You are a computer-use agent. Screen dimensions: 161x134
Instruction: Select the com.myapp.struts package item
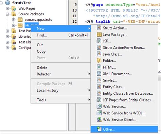[38, 20]
